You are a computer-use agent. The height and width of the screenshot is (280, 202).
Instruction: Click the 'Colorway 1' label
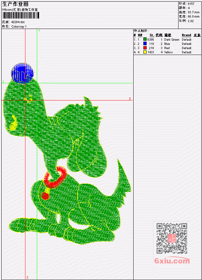[x=19, y=26]
